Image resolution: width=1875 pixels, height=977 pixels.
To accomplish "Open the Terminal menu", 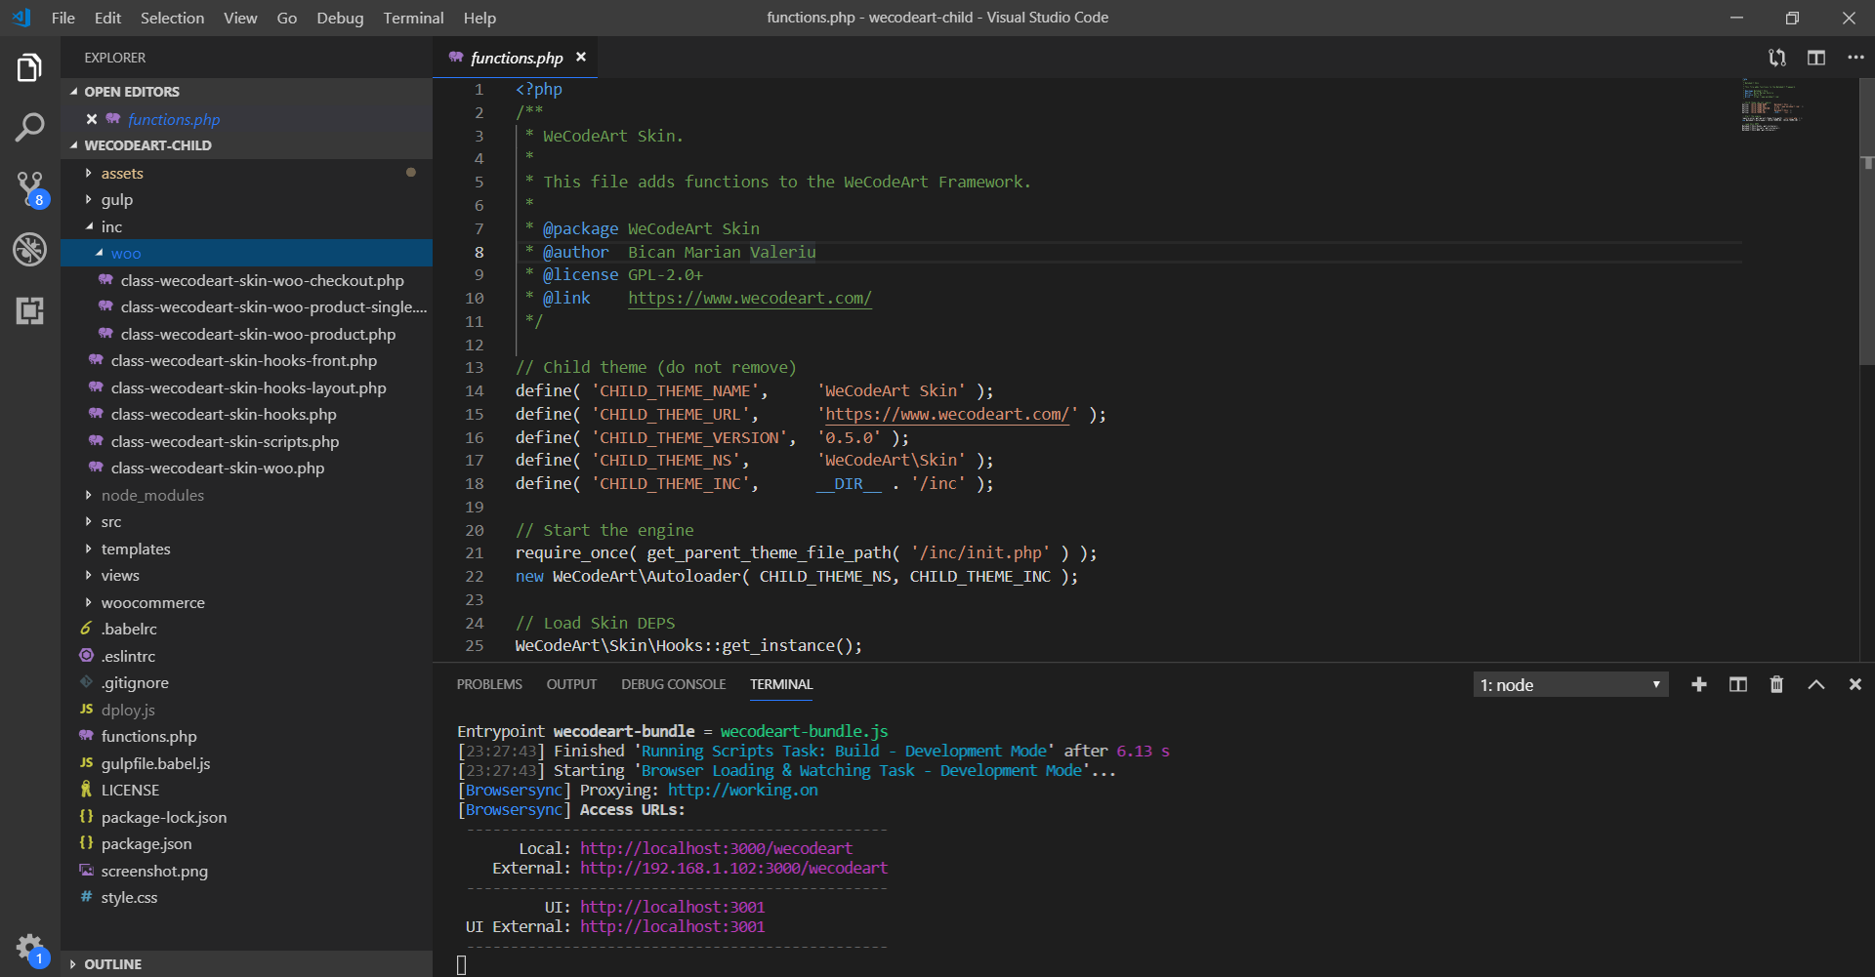I will [x=413, y=18].
